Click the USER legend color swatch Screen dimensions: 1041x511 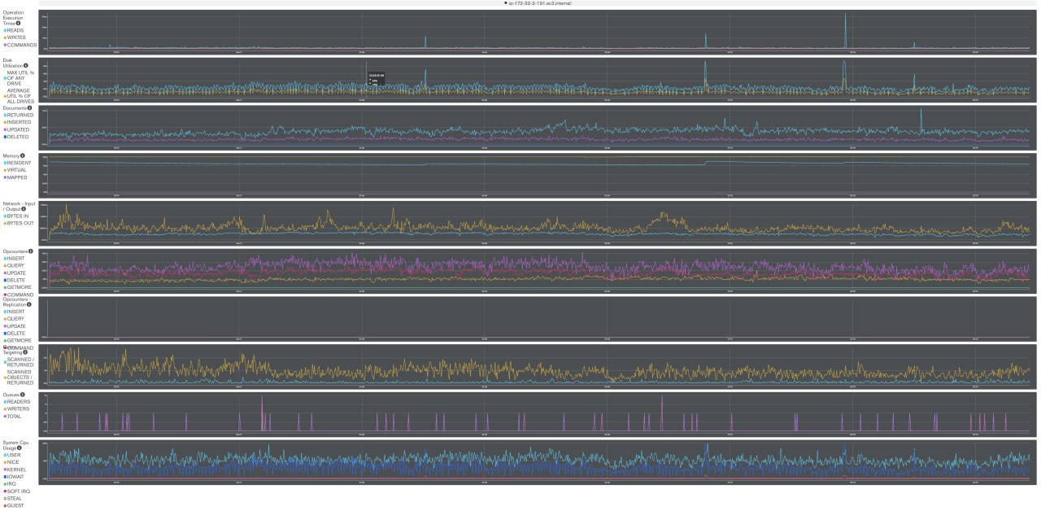click(x=4, y=455)
